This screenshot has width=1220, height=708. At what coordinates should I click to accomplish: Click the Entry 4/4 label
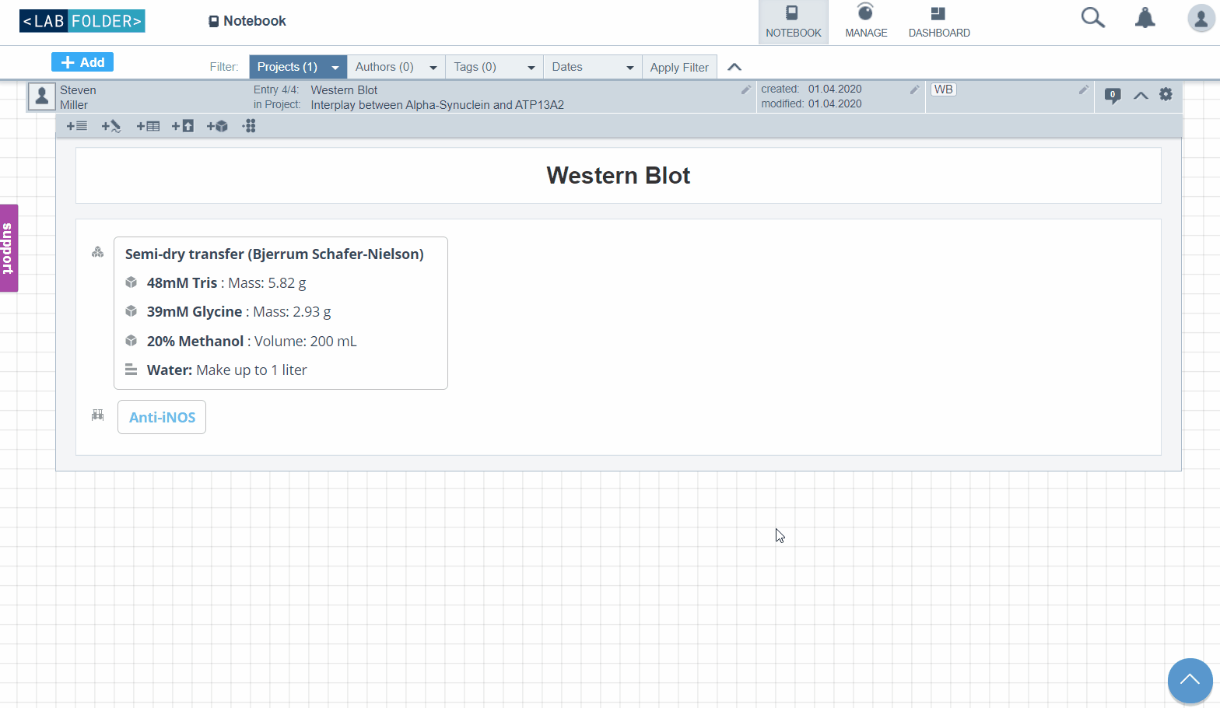276,90
